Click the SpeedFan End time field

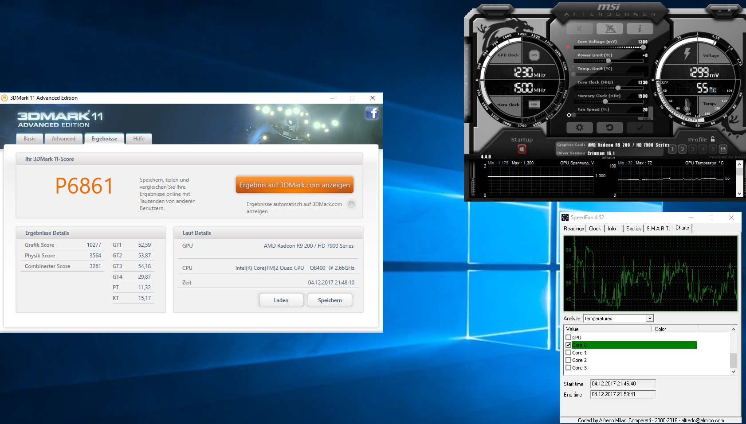pos(623,394)
